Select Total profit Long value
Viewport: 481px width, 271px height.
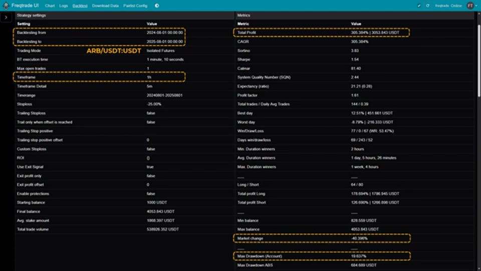click(375, 194)
